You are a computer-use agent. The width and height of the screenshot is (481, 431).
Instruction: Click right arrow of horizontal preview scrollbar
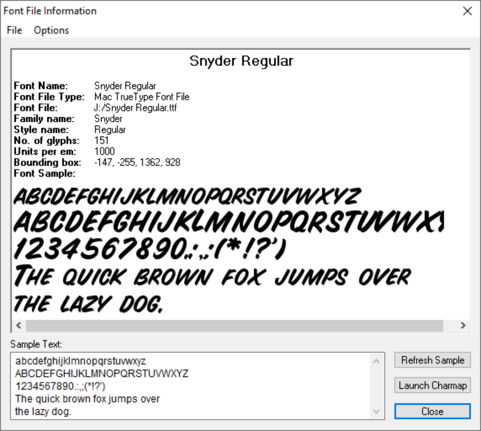pos(463,325)
